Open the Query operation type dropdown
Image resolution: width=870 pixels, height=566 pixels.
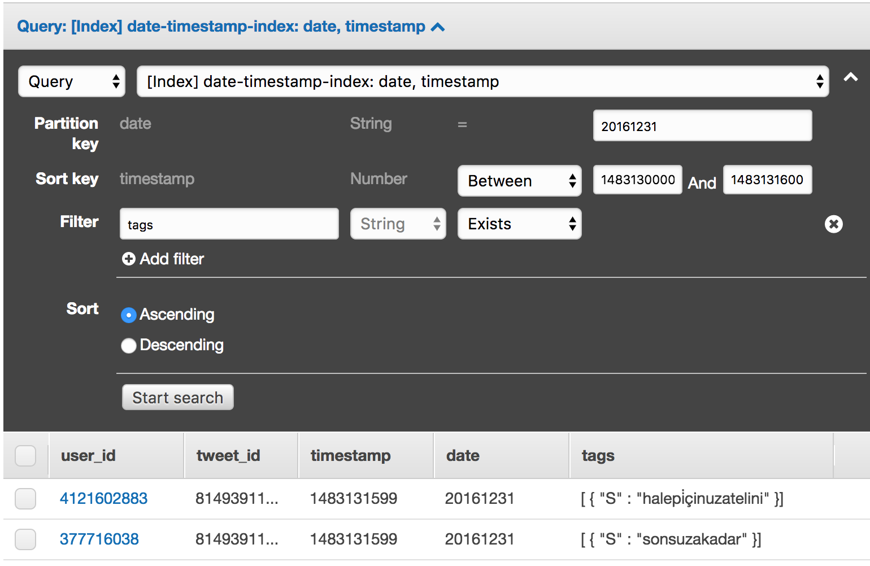72,81
